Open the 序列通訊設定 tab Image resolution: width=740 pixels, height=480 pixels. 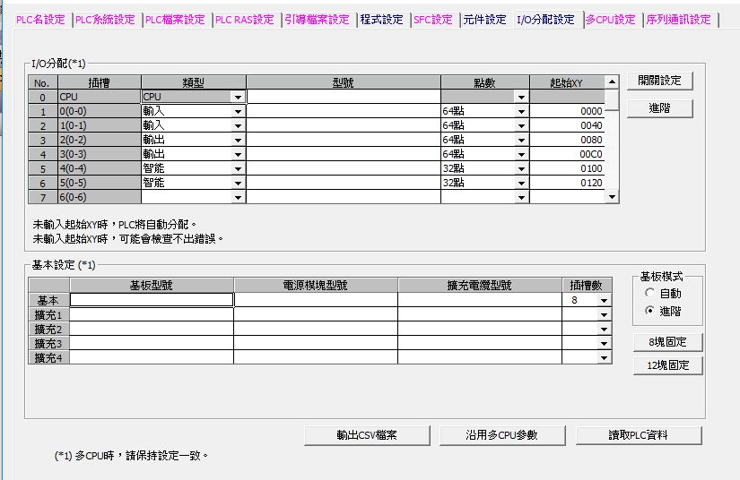click(x=678, y=20)
